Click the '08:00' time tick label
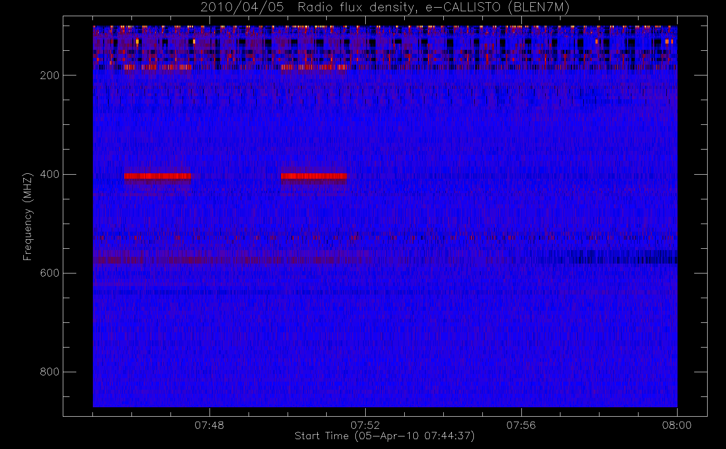Viewport: 726px width, 449px height. pyautogui.click(x=677, y=425)
